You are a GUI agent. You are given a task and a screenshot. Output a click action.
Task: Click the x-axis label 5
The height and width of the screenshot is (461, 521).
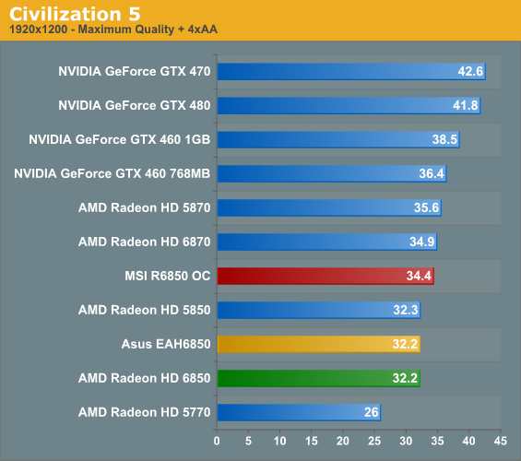[x=248, y=441]
